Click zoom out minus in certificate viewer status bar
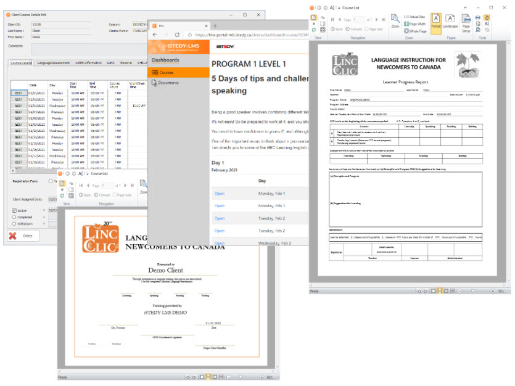The image size is (515, 386). [229, 377]
